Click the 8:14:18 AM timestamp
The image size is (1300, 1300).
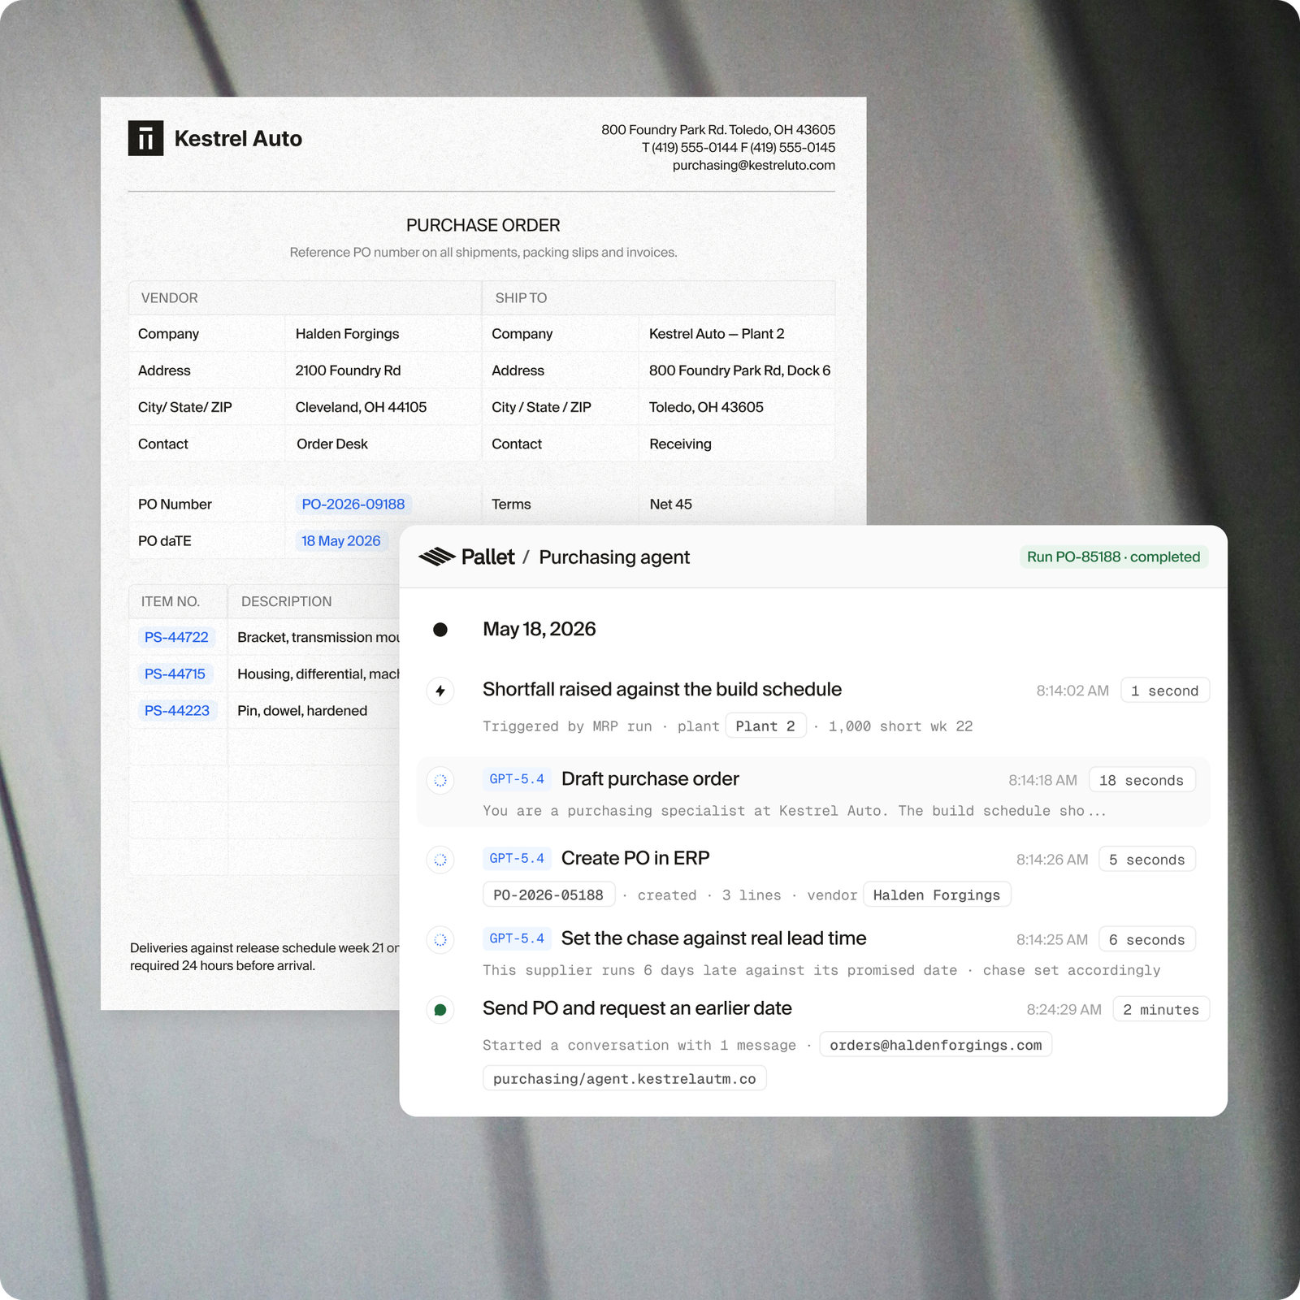pos(1042,780)
